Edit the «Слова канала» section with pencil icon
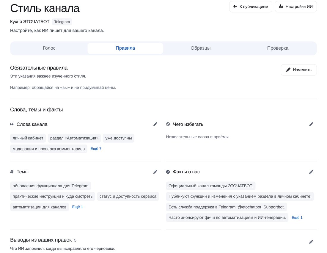327x253 pixels. (x=155, y=124)
